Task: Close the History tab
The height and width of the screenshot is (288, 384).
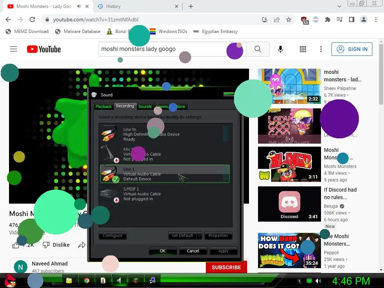Action: (177, 6)
